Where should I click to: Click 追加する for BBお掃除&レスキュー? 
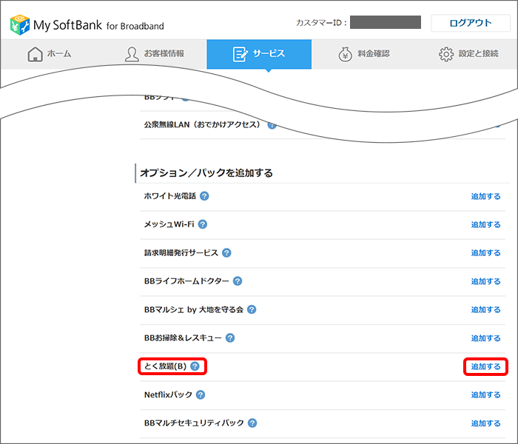tap(485, 338)
